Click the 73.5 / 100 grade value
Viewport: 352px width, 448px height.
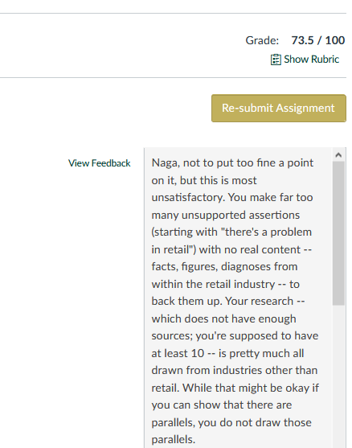[x=318, y=40]
